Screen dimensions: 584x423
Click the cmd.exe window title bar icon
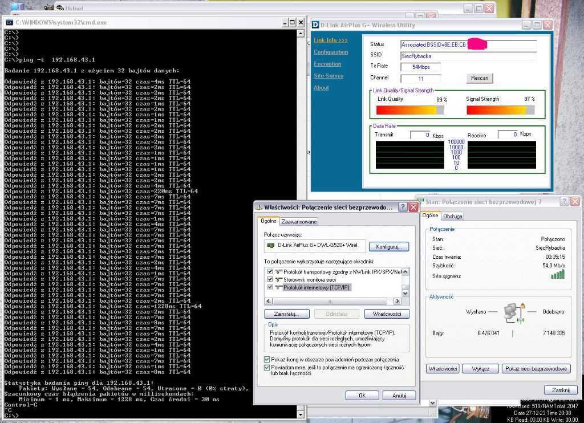9,22
